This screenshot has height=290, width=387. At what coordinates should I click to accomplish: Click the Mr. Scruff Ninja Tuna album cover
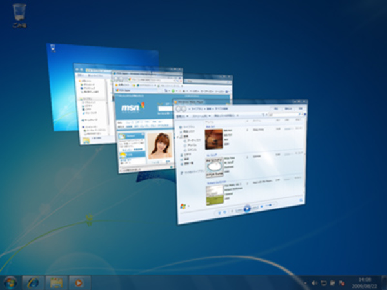[215, 167]
